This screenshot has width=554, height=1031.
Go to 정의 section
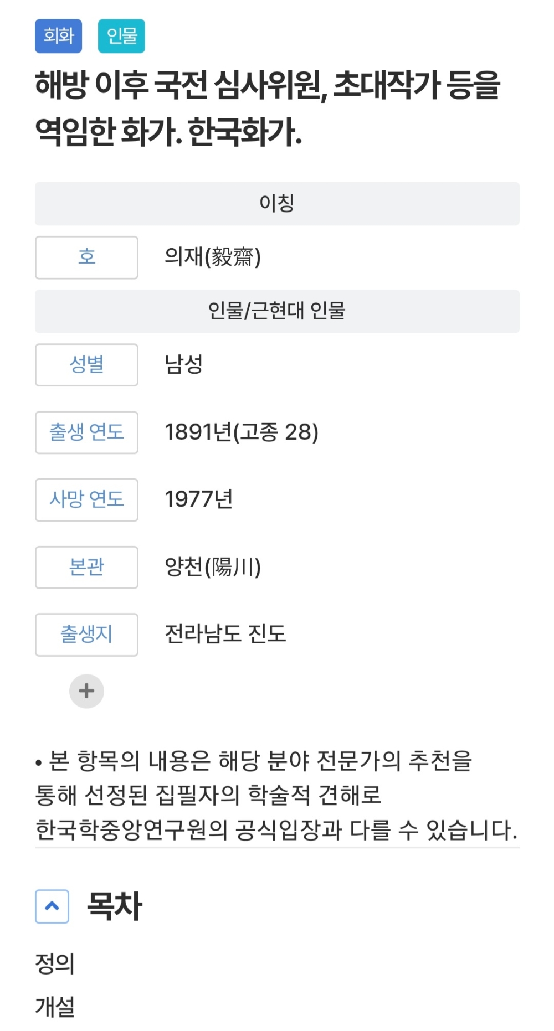pyautogui.click(x=55, y=963)
